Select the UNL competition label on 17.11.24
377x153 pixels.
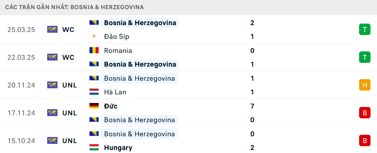point(70,113)
